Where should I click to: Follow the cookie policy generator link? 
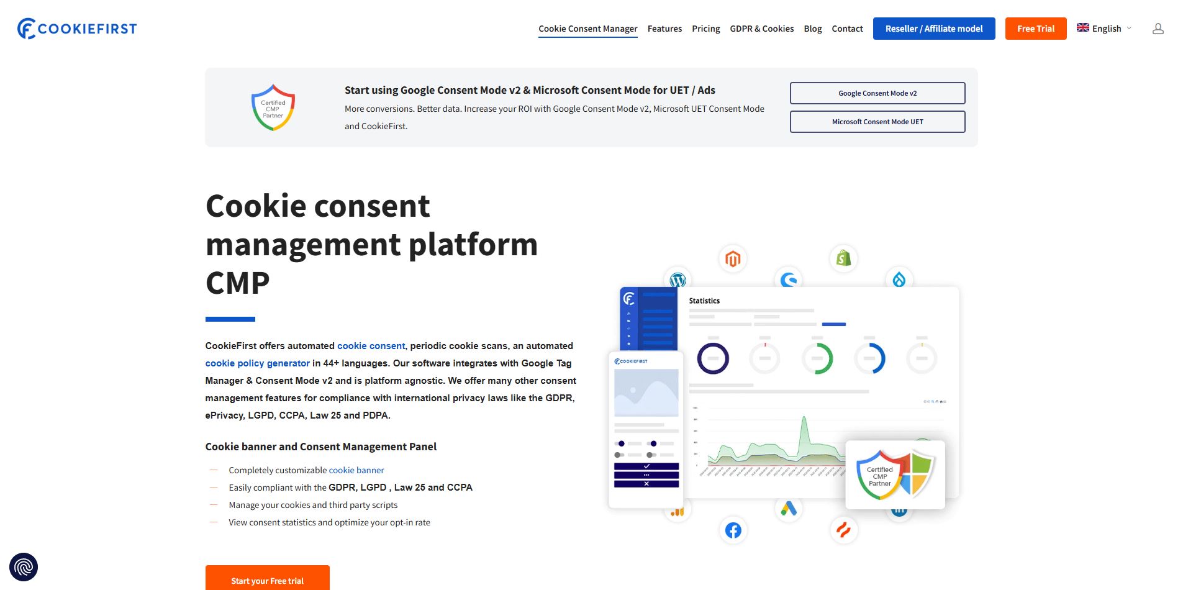click(x=257, y=363)
